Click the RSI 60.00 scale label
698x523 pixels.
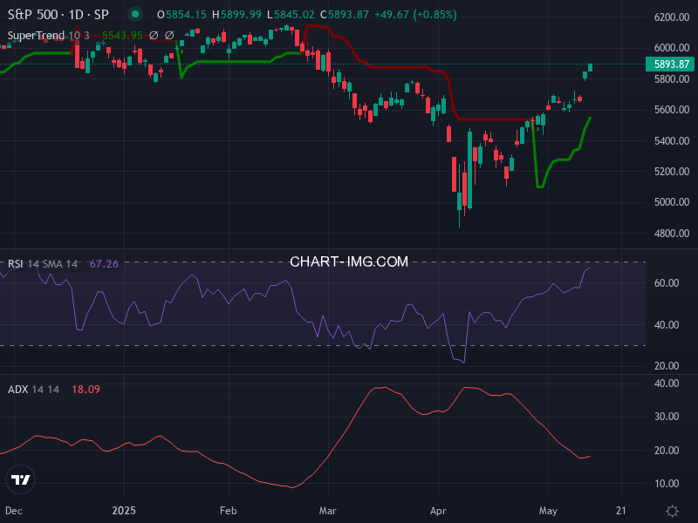[667, 282]
